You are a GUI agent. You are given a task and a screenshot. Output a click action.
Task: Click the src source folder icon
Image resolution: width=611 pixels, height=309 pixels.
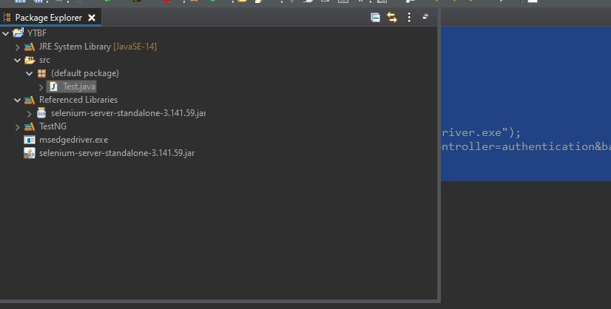[x=30, y=60]
